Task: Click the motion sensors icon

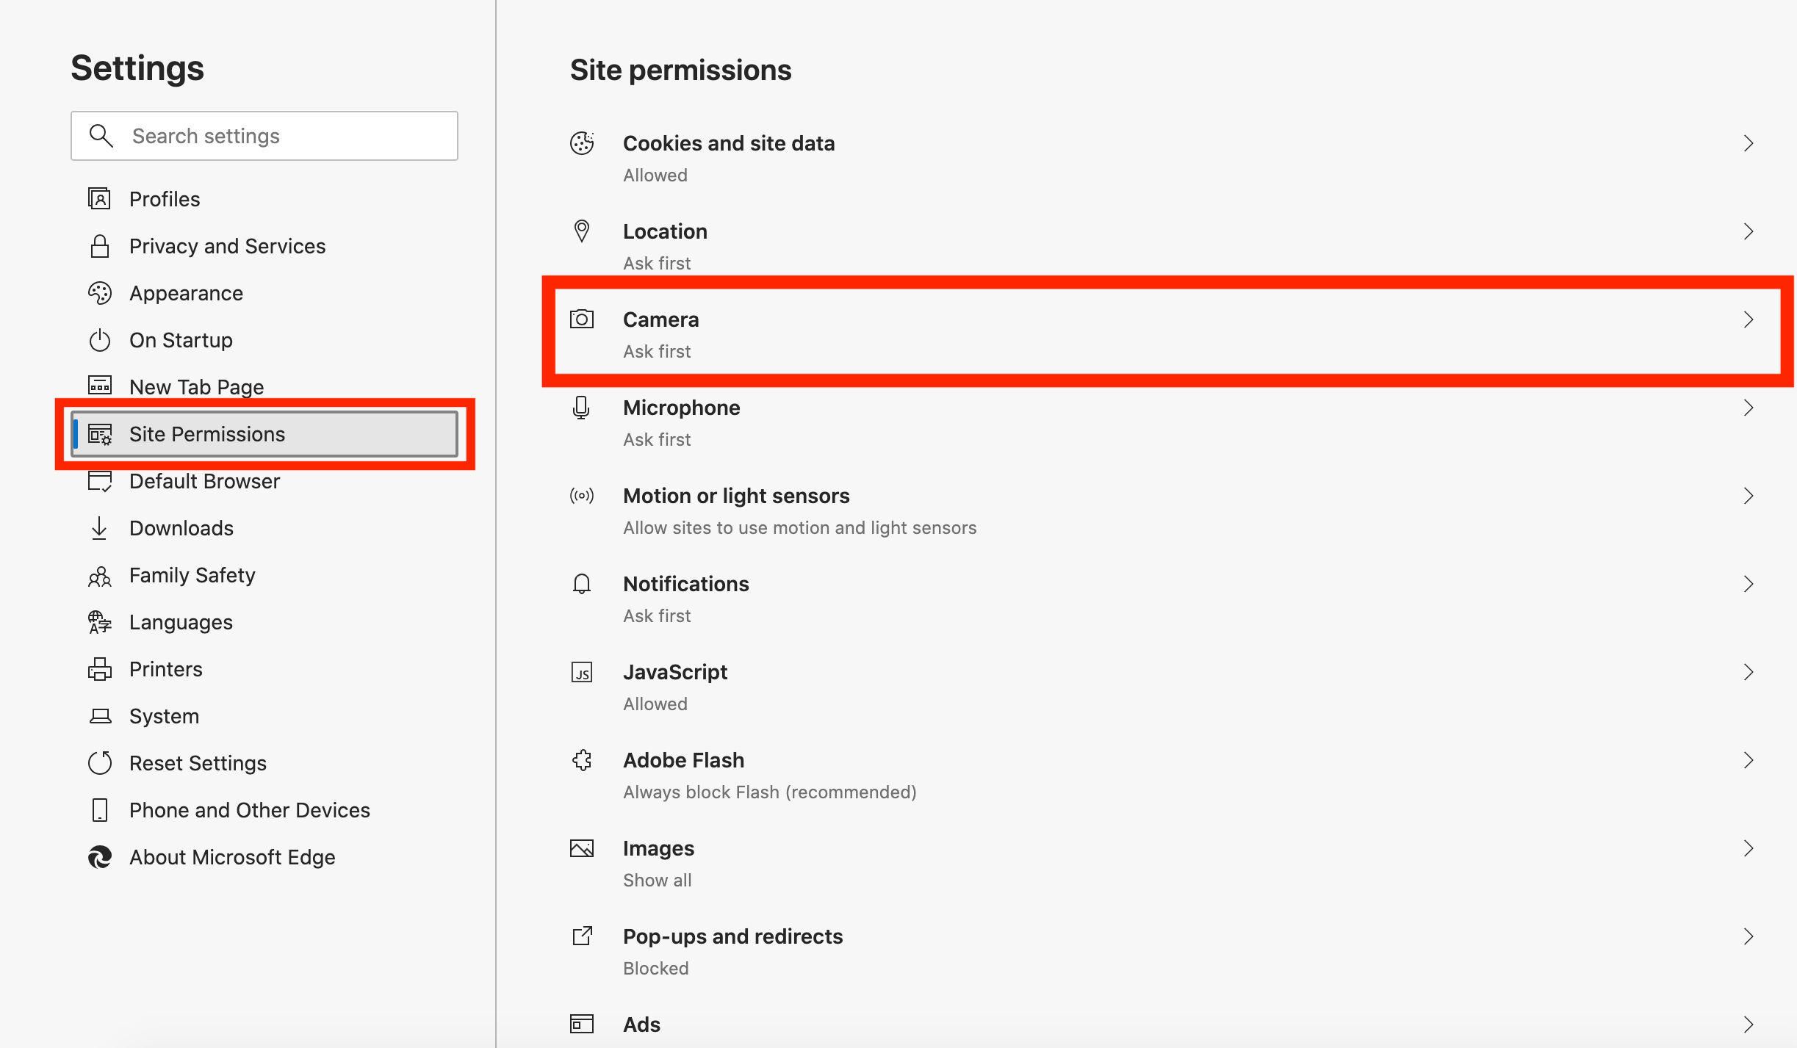Action: (x=582, y=496)
